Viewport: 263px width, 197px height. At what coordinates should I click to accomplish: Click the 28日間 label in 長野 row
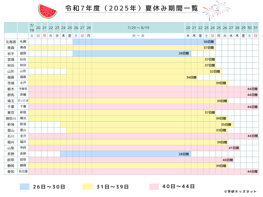[x=184, y=154]
